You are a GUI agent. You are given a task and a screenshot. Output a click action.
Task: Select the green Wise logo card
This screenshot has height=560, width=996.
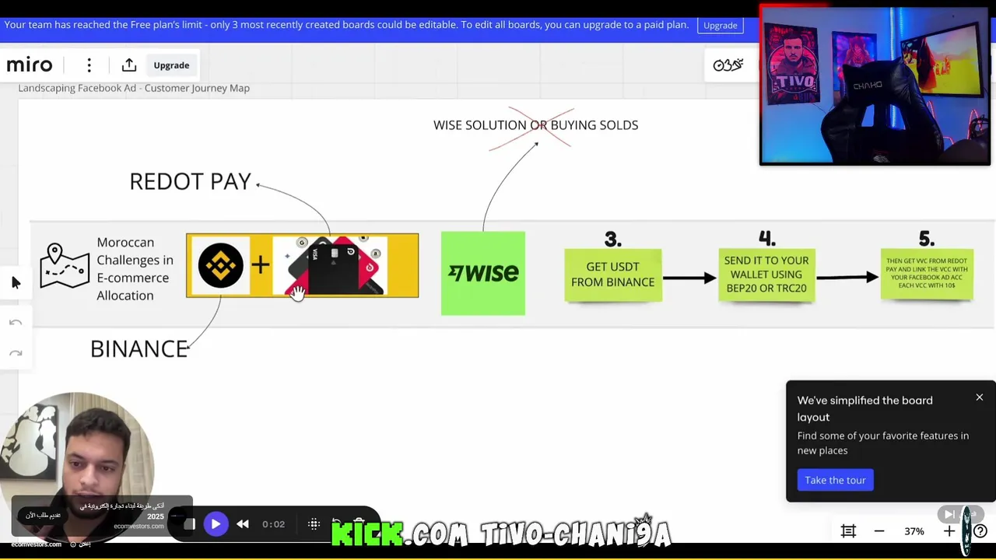[482, 273]
